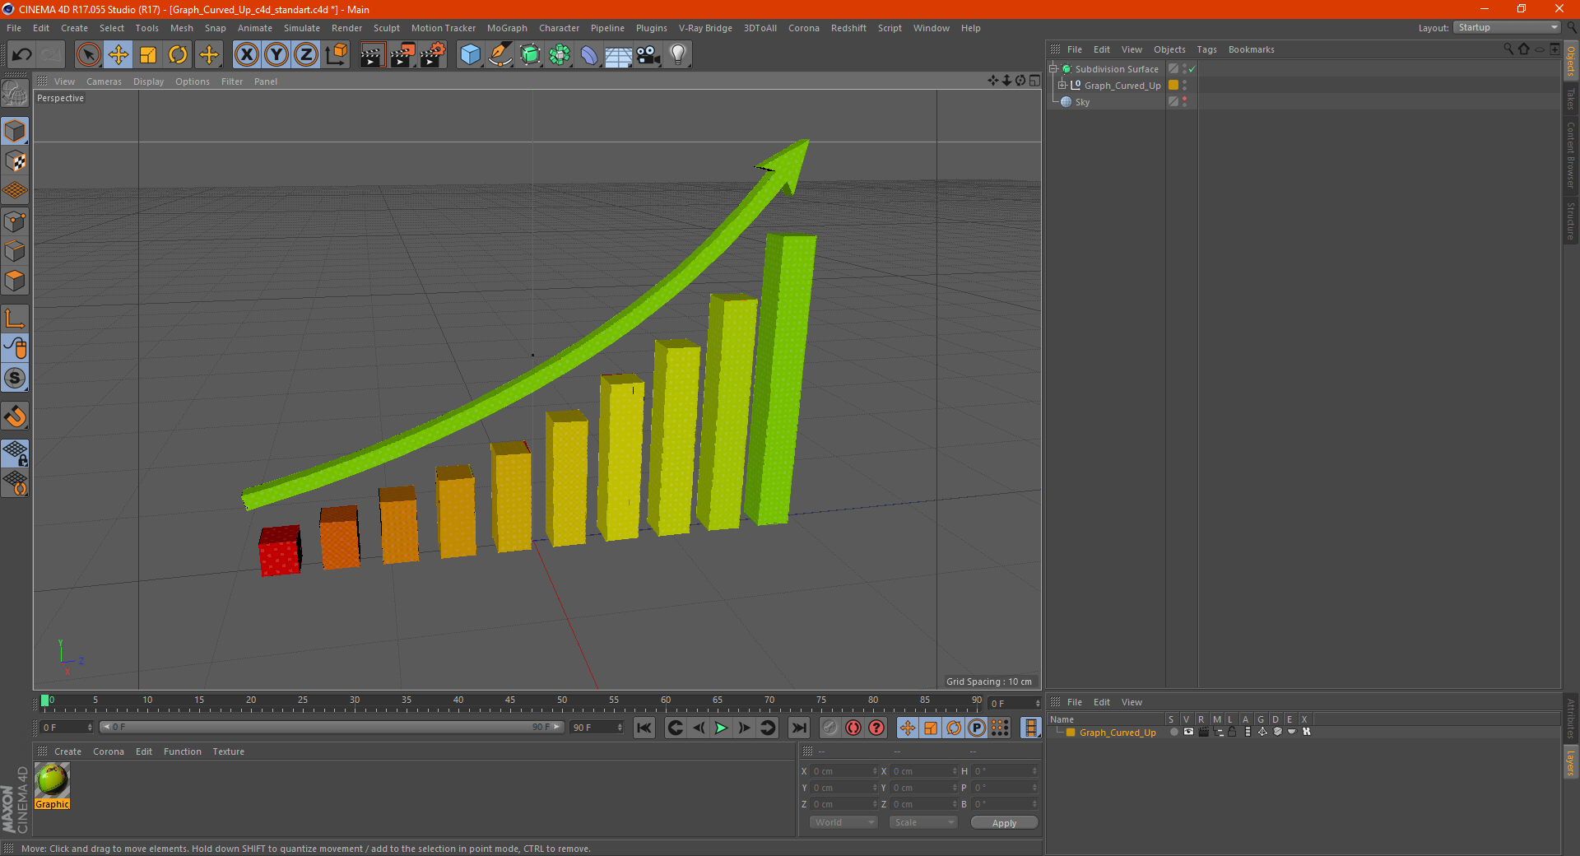
Task: Expand the Graph_Curved_Up object
Action: (1062, 86)
